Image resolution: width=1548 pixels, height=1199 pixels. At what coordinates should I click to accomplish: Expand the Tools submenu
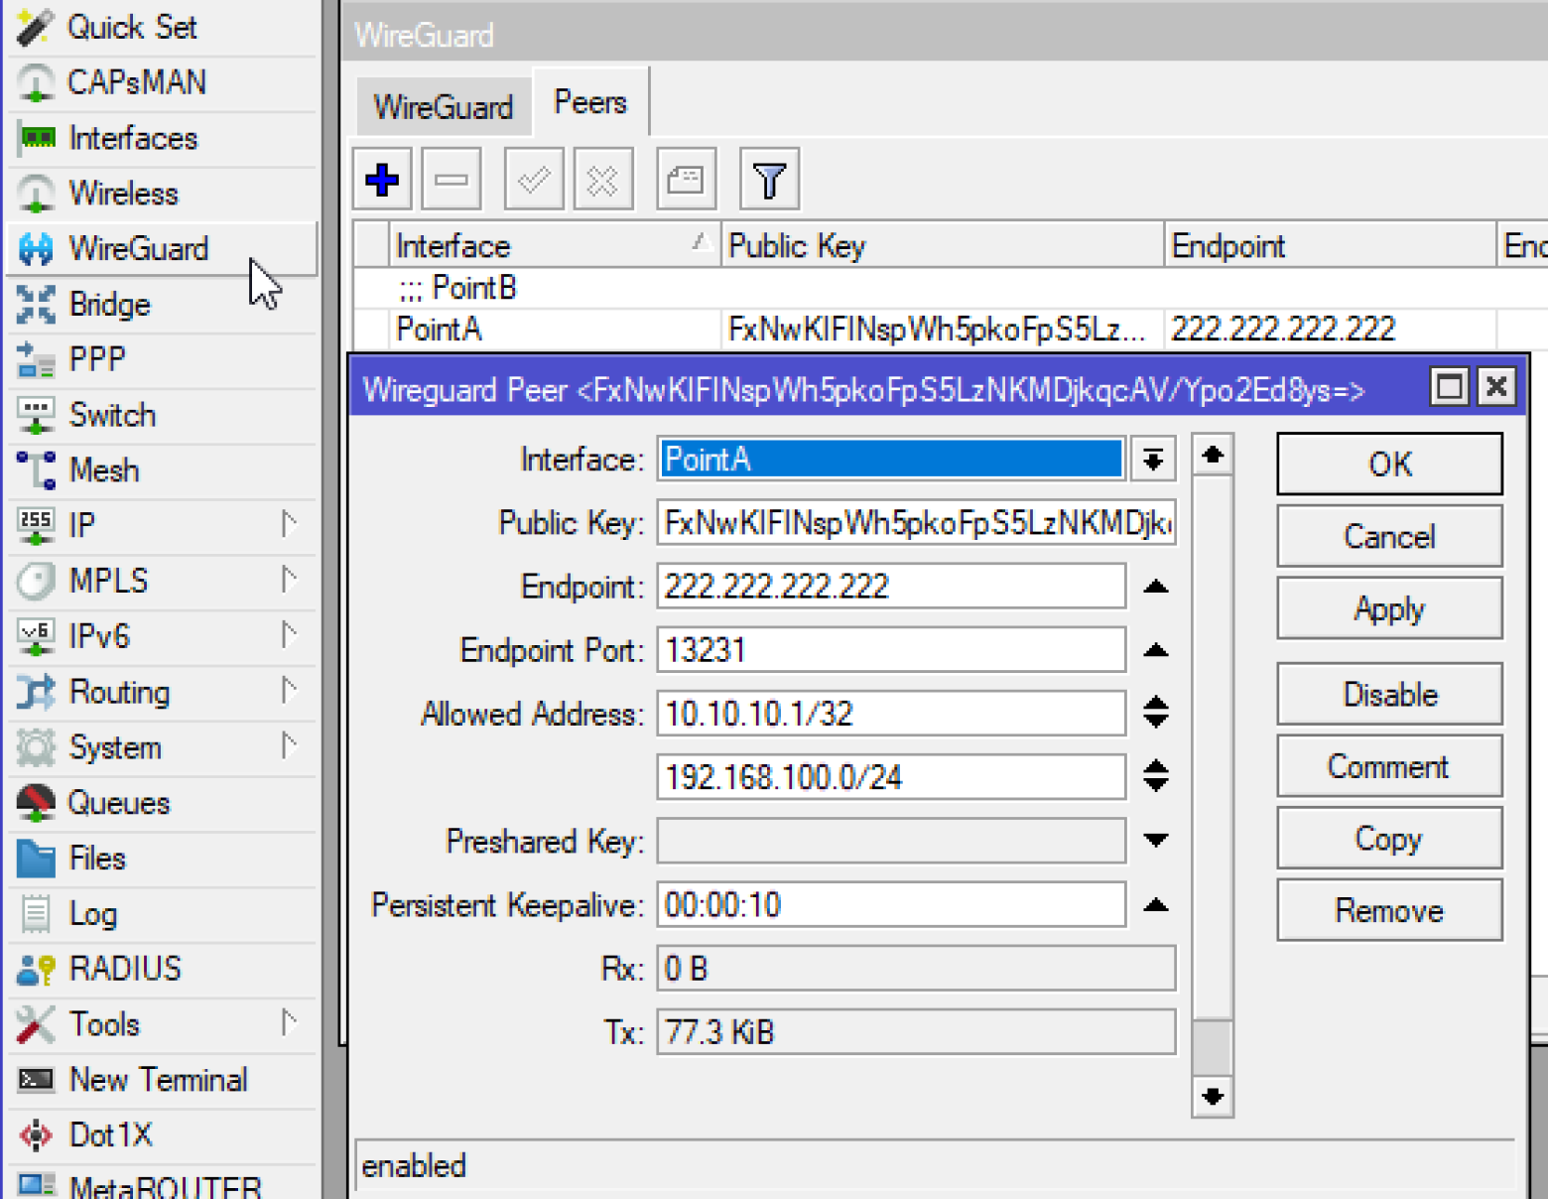[x=289, y=1023]
